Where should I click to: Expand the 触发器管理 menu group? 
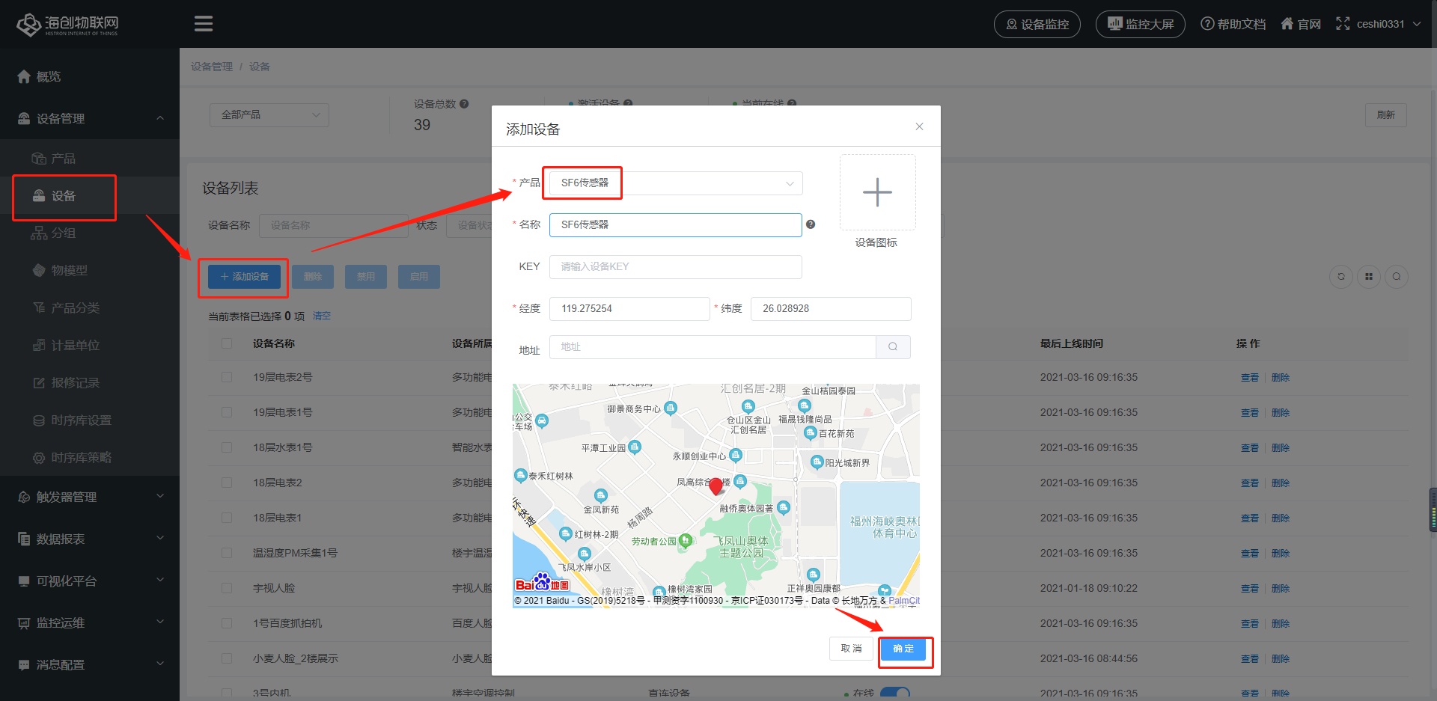point(90,497)
